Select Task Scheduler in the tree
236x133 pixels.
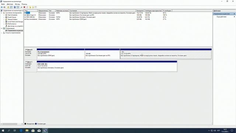(x=13, y=15)
